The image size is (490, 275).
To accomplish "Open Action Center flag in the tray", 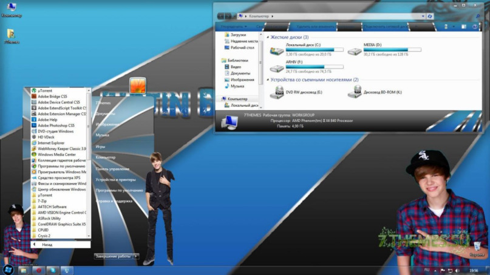I will pos(443,271).
